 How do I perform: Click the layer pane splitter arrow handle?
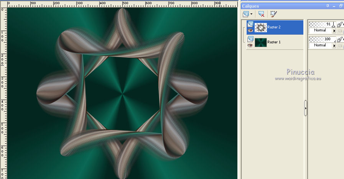(306, 108)
